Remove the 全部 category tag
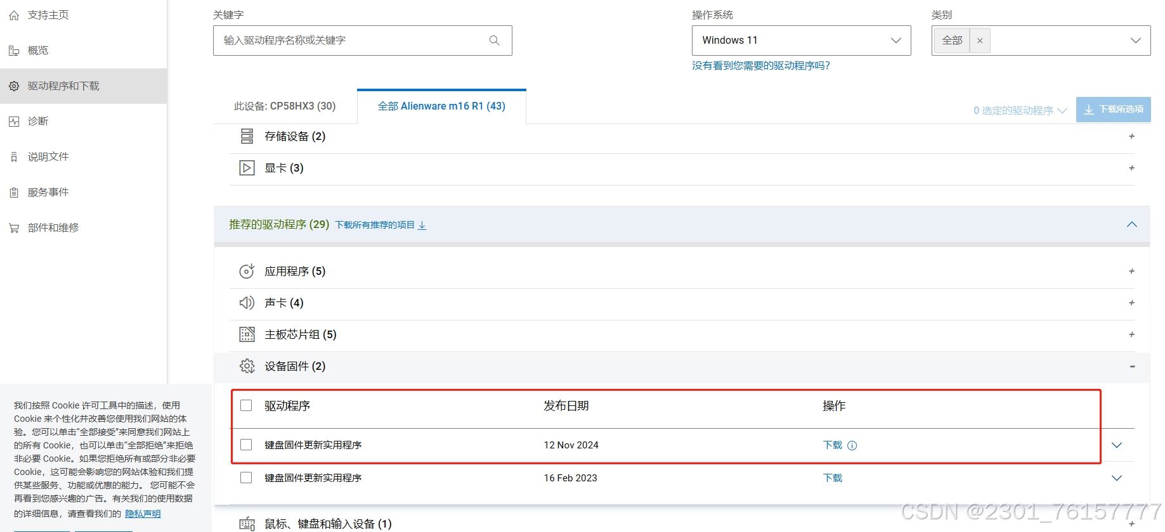 coord(980,41)
